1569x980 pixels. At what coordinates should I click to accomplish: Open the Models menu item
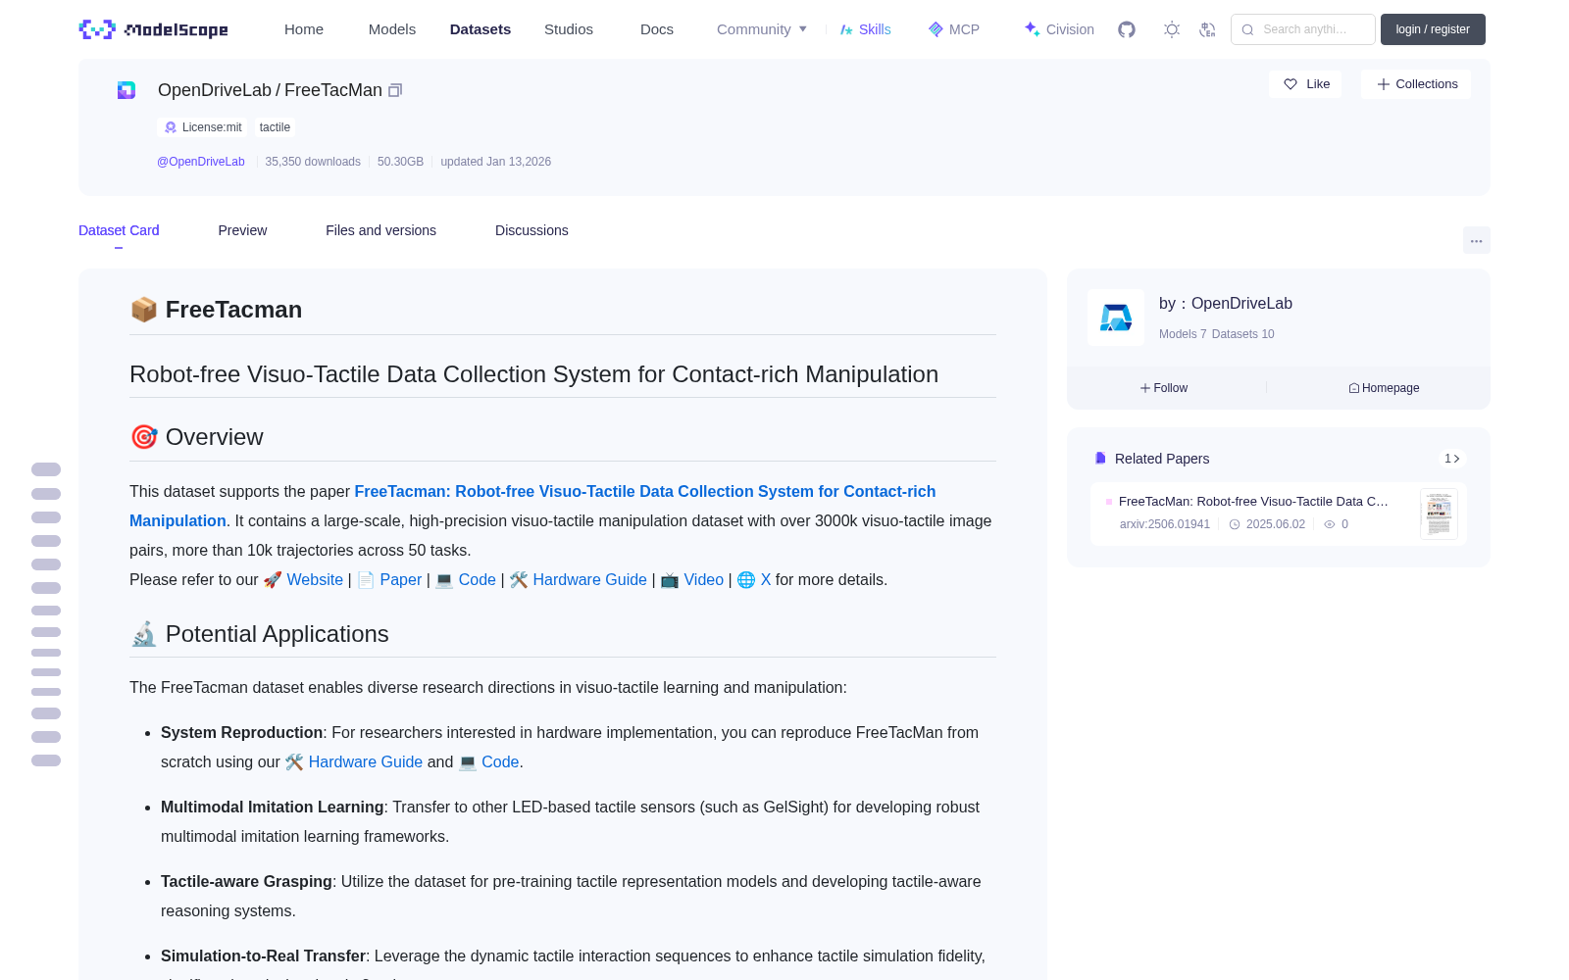392,29
